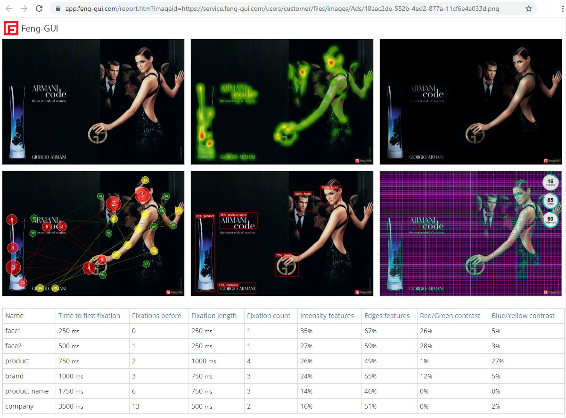Select the brand row name
This screenshot has width=566, height=418.
(14, 376)
